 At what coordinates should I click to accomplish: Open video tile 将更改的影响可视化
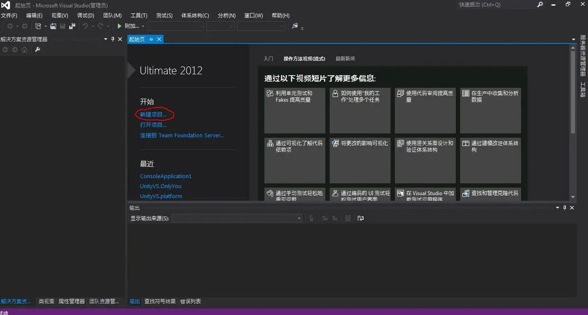[x=360, y=161]
